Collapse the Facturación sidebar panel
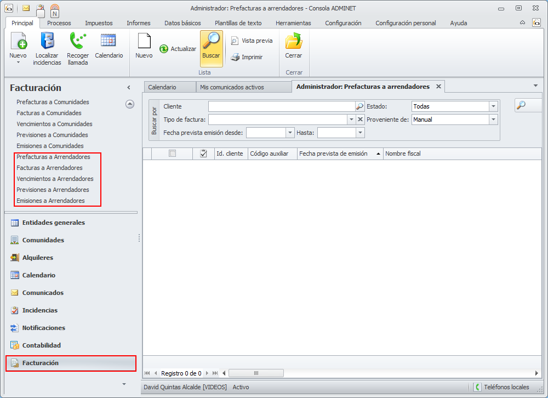This screenshot has width=548, height=398. tap(129, 88)
